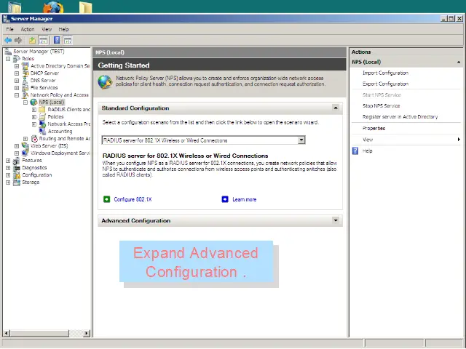Expand the DNS Server tree node
Image resolution: width=466 pixels, height=349 pixels.
[x=17, y=81]
